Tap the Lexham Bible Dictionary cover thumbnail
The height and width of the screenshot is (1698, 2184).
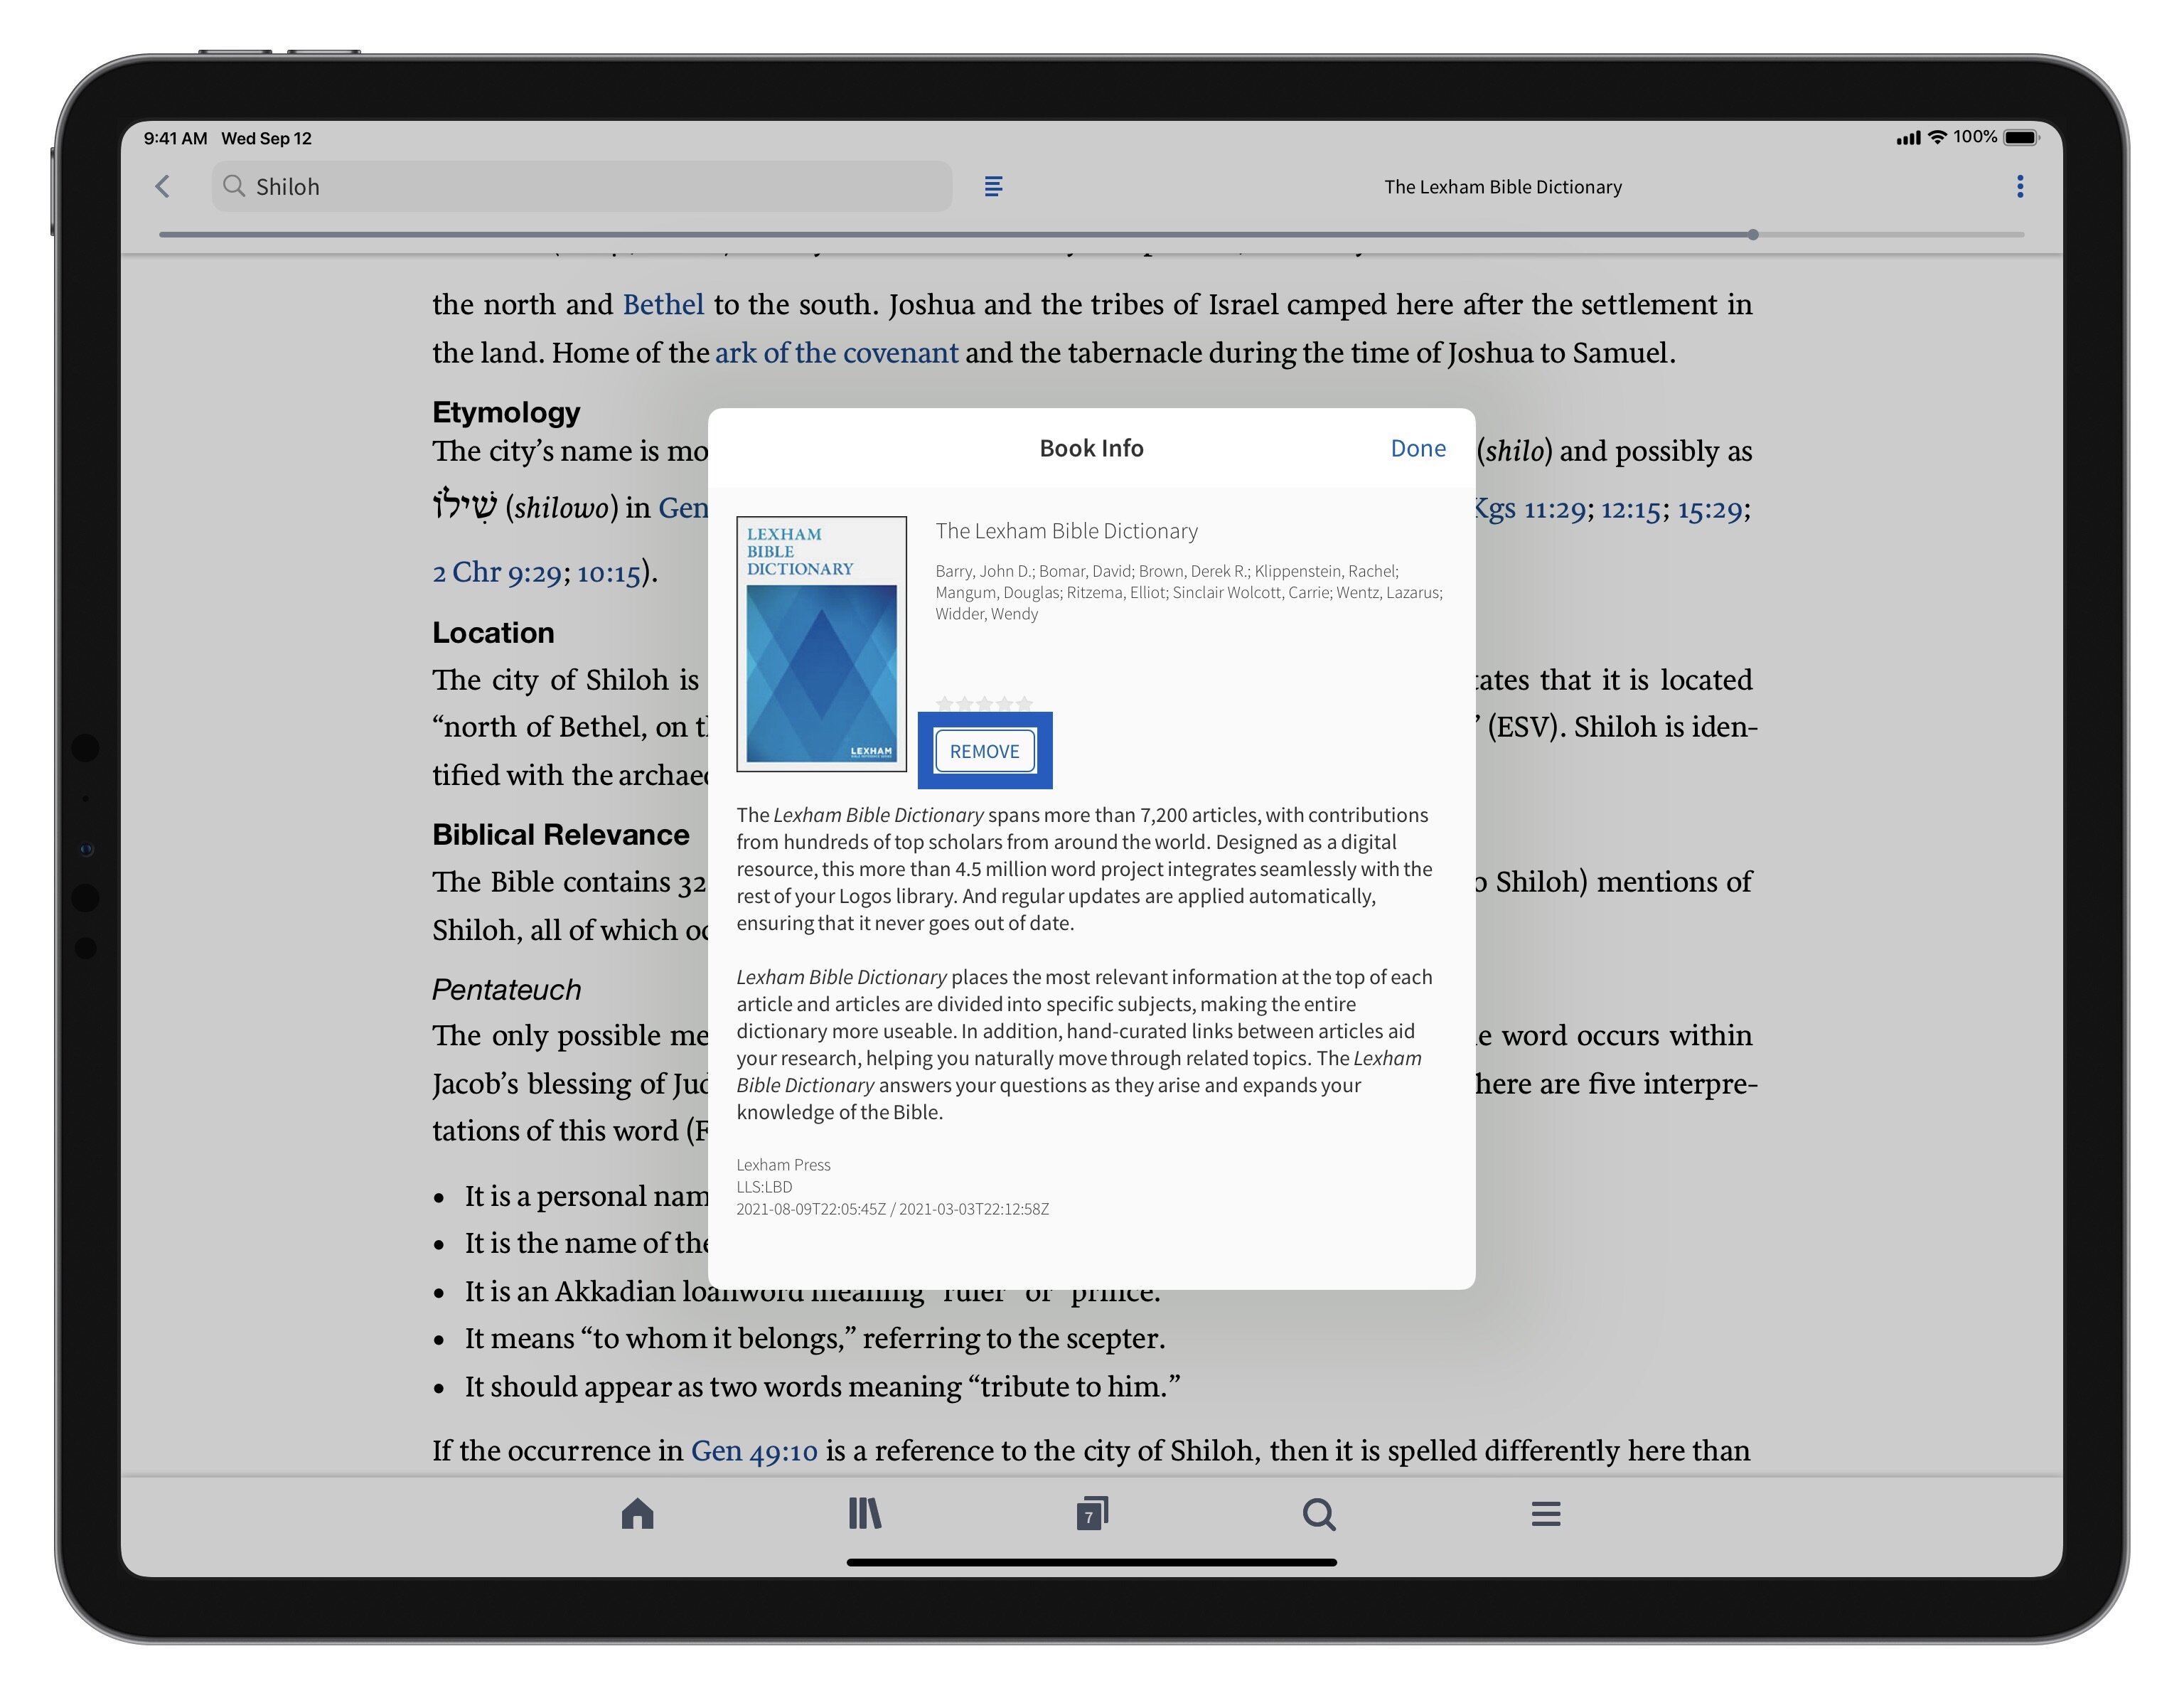click(x=822, y=644)
